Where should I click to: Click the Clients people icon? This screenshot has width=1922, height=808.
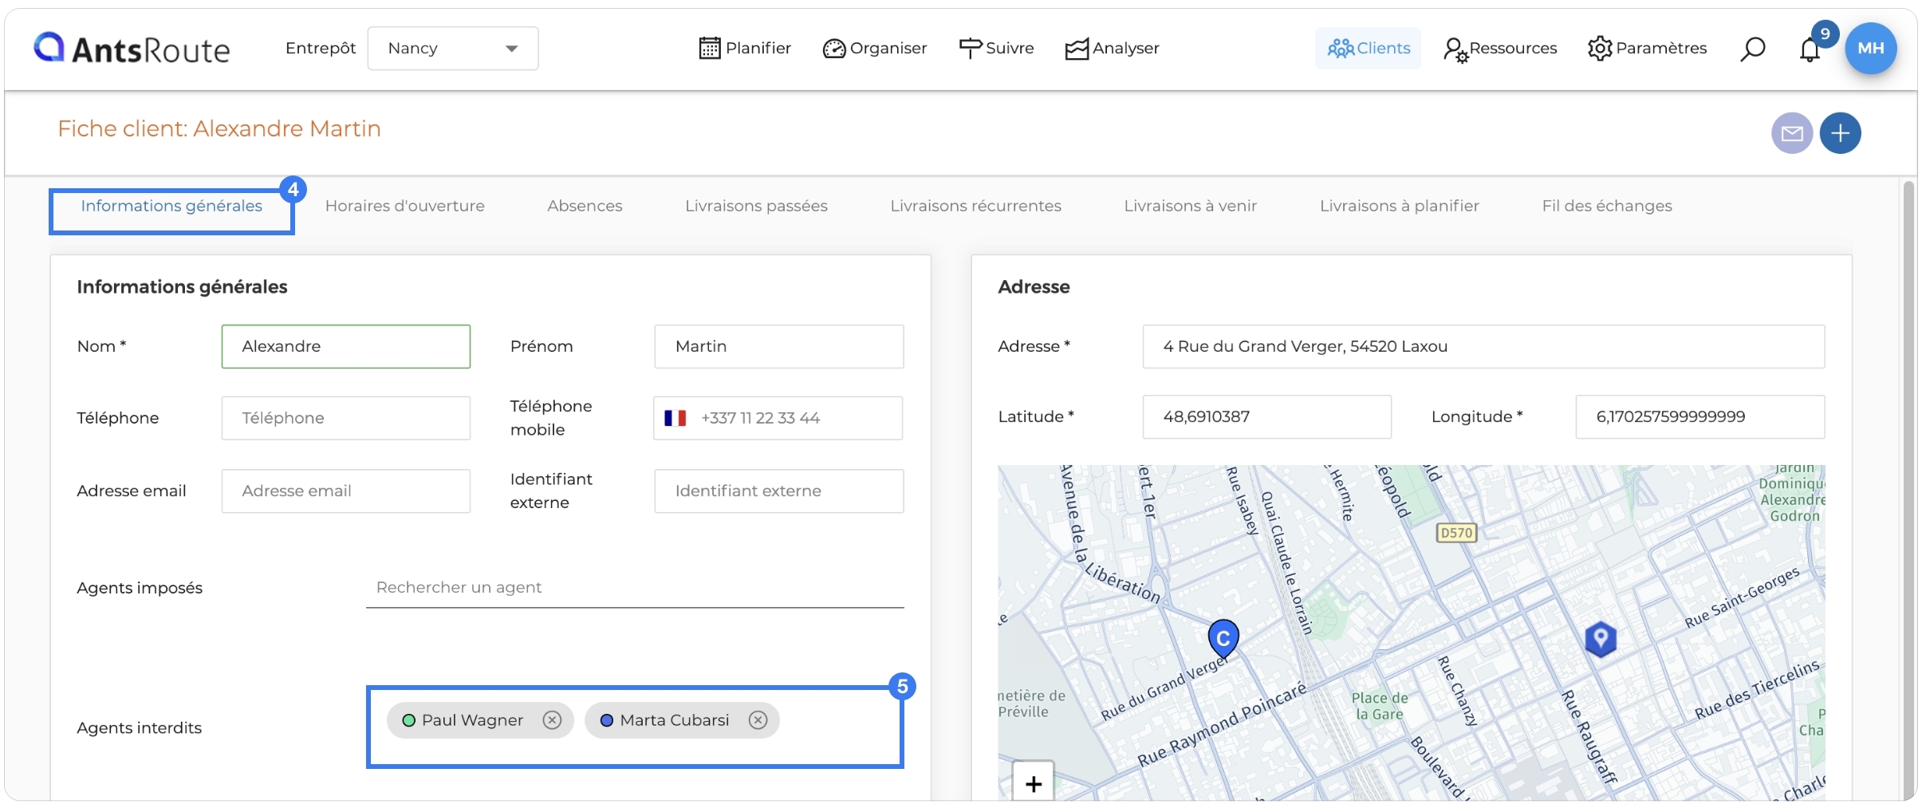point(1341,49)
